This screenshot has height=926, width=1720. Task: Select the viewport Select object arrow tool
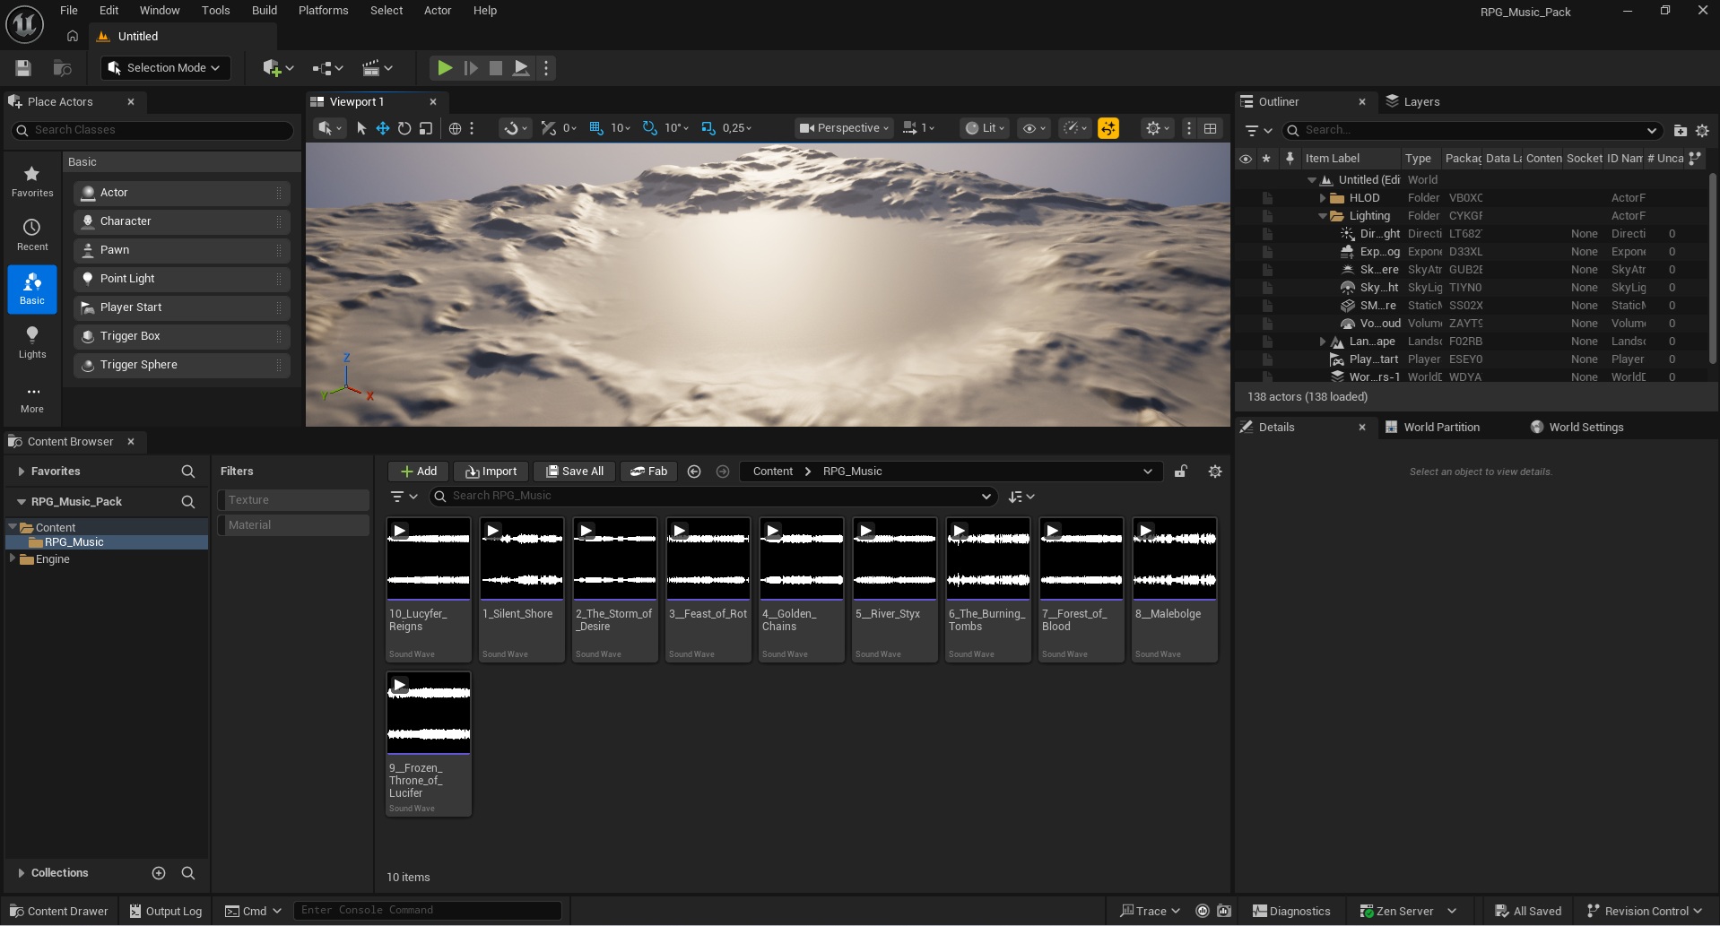361,128
